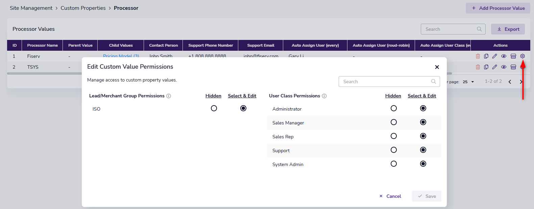The height and width of the screenshot is (209, 534).
Task: Click Add Processor Value button
Action: [x=498, y=8]
